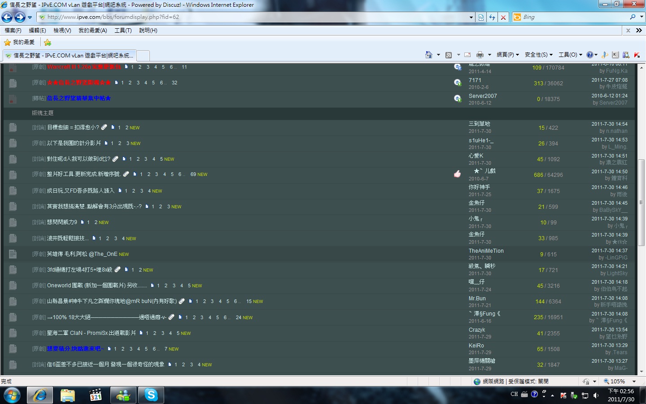Select the 信長之野望 - IPvE.COM browser tab
Image resolution: width=646 pixels, height=404 pixels.
tap(69, 56)
